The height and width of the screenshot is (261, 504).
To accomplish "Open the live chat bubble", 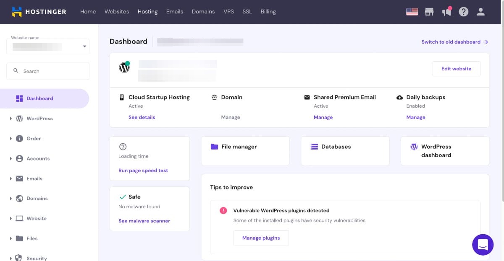I will coord(483,245).
